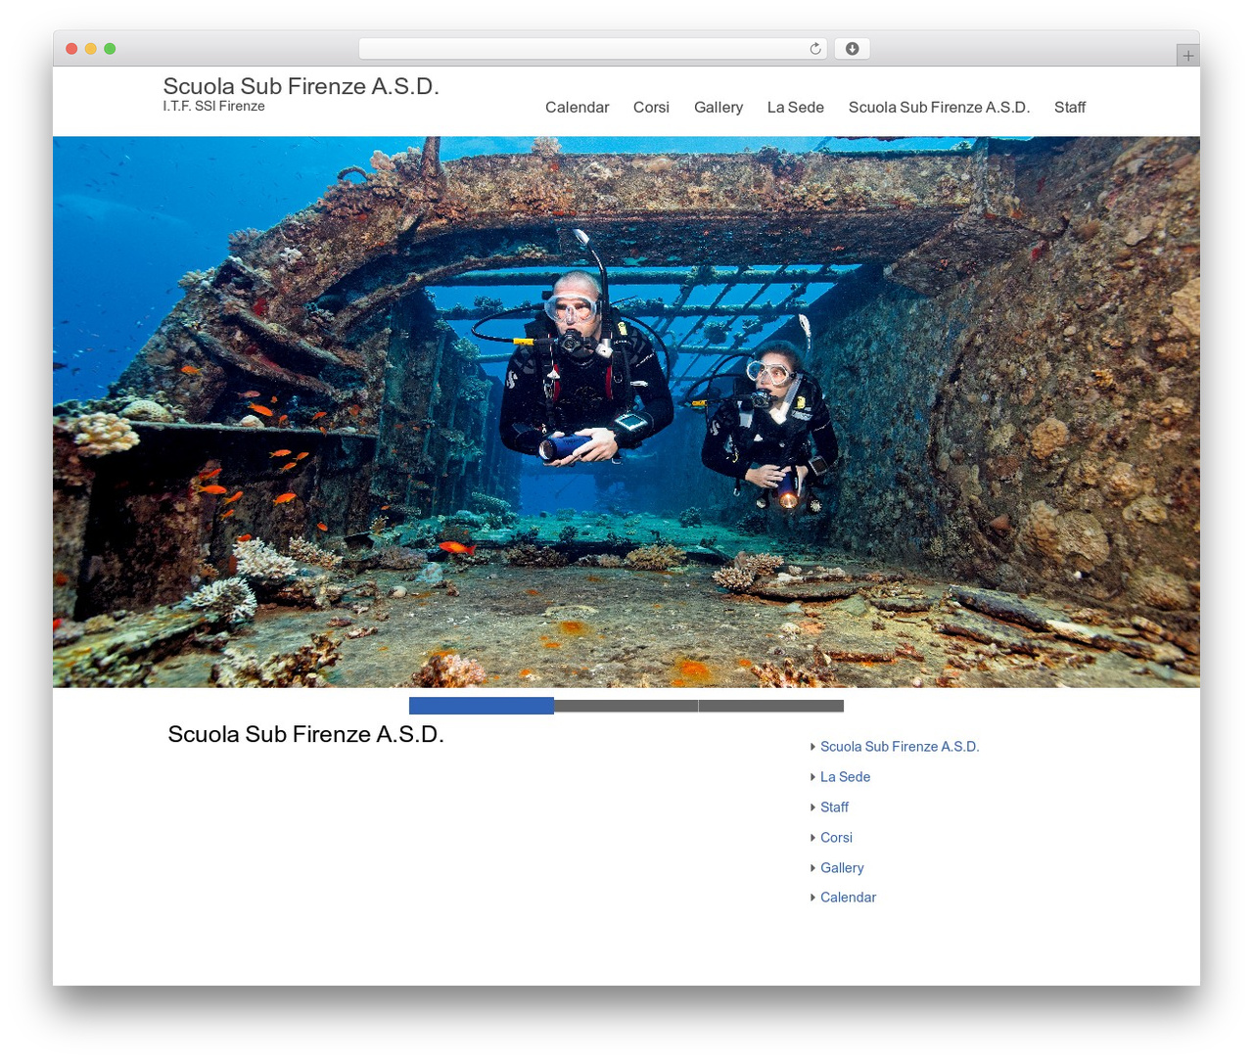
Task: Open downloads via the down-arrow icon
Action: [x=852, y=49]
